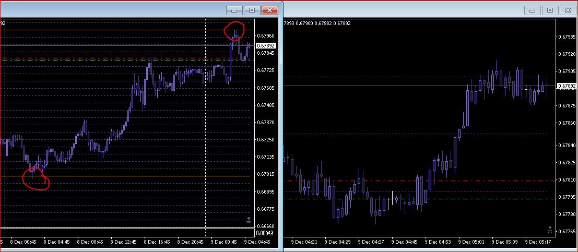Click price level 0.67765 on right axis
The width and height of the screenshot is (578, 252).
567,231
